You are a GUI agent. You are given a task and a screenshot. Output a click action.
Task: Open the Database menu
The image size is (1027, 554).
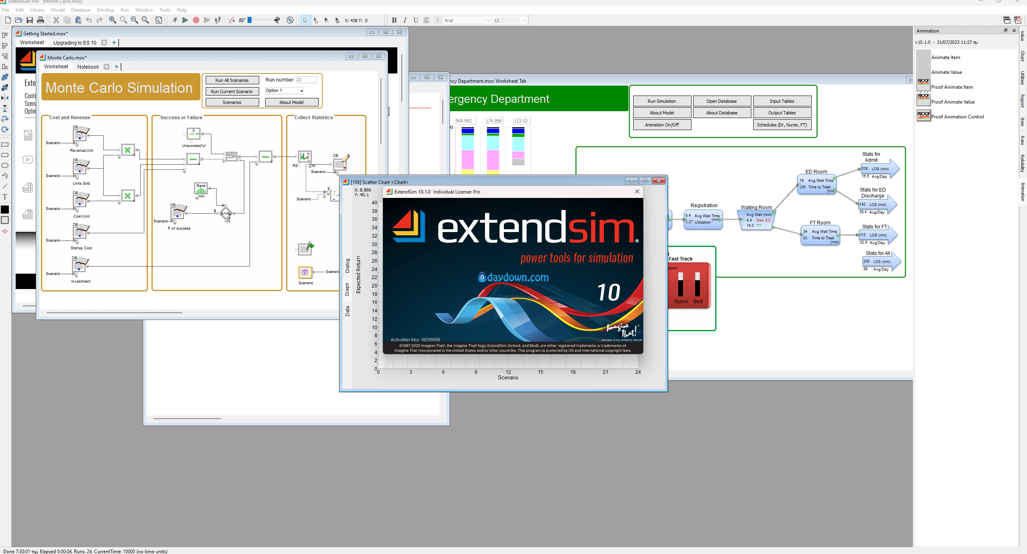tap(81, 10)
